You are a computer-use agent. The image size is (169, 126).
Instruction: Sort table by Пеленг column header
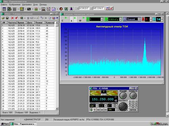[x=40, y=23]
